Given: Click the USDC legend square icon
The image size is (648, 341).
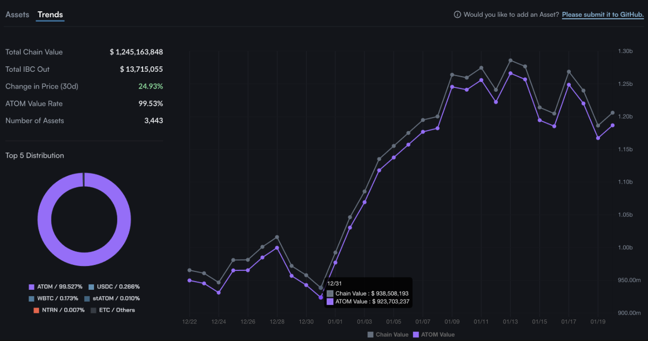Looking at the screenshot, I should pos(91,287).
